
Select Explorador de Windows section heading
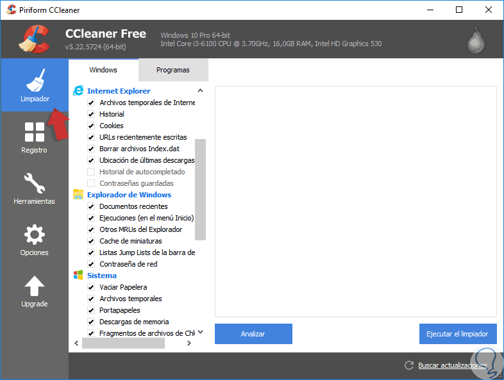130,195
